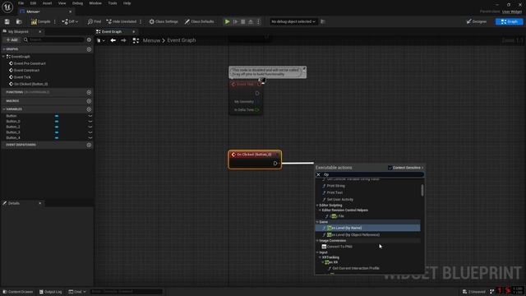Collapse the GRAPHS section
Screen dimensions: 526x296
(x=4, y=49)
